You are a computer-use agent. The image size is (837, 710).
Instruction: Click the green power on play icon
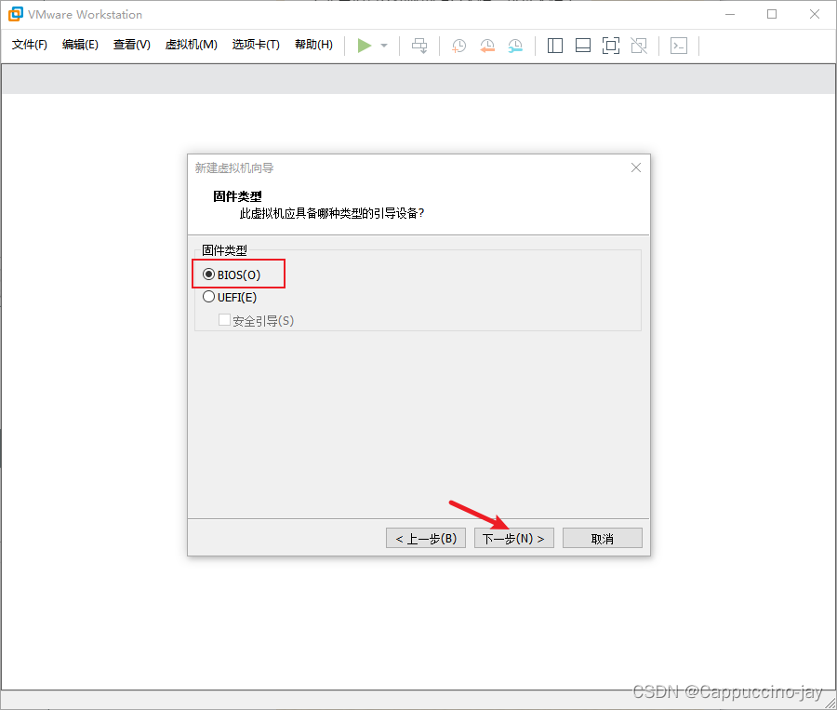click(364, 46)
